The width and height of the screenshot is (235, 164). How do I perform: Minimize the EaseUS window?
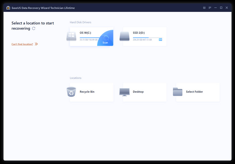(216, 8)
